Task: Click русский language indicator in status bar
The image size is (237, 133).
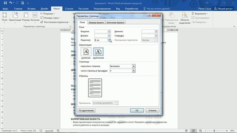Action: click(49, 130)
